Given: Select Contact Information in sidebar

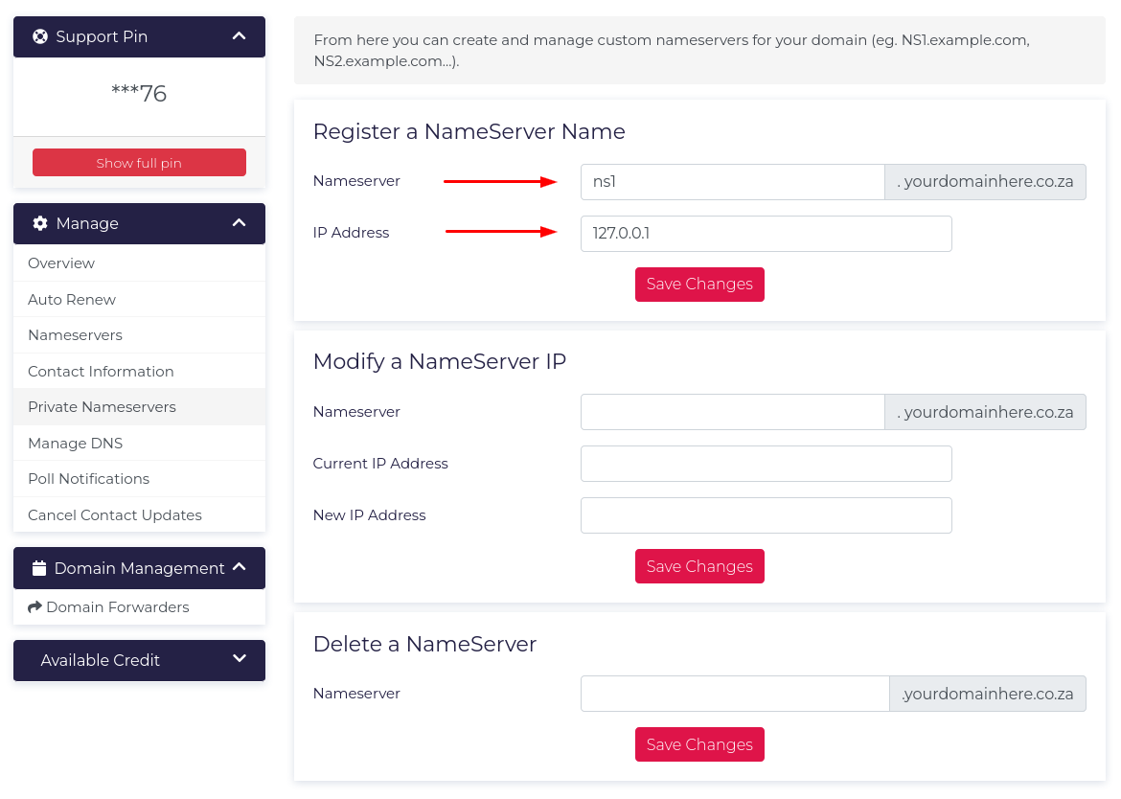Looking at the screenshot, I should (101, 372).
